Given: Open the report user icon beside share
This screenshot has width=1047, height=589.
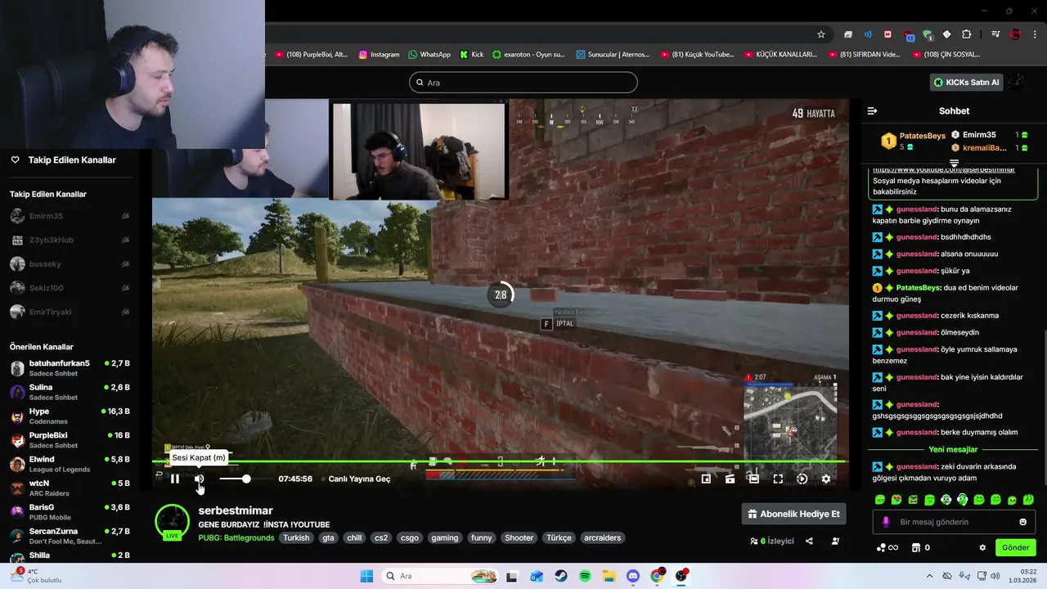Looking at the screenshot, I should click(835, 541).
